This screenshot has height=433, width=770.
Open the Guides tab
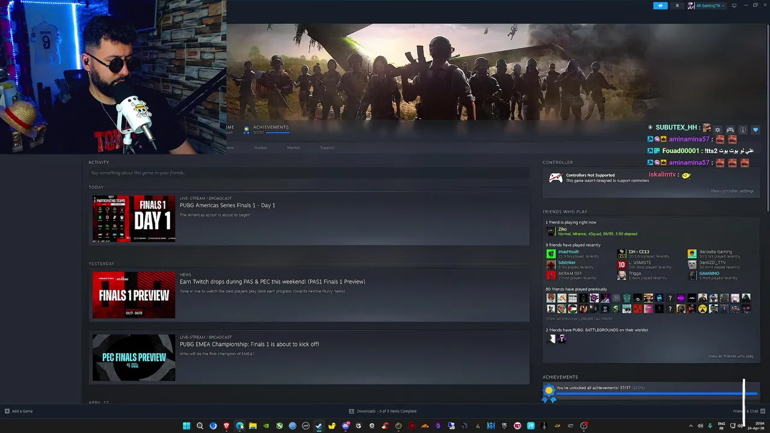click(x=260, y=147)
